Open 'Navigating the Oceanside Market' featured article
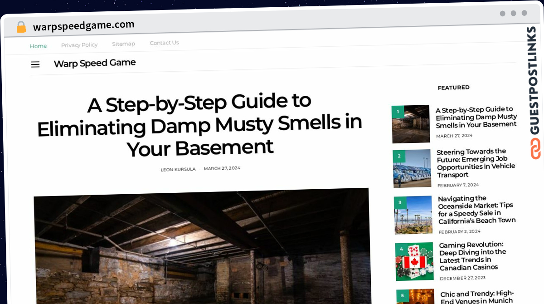 477,210
